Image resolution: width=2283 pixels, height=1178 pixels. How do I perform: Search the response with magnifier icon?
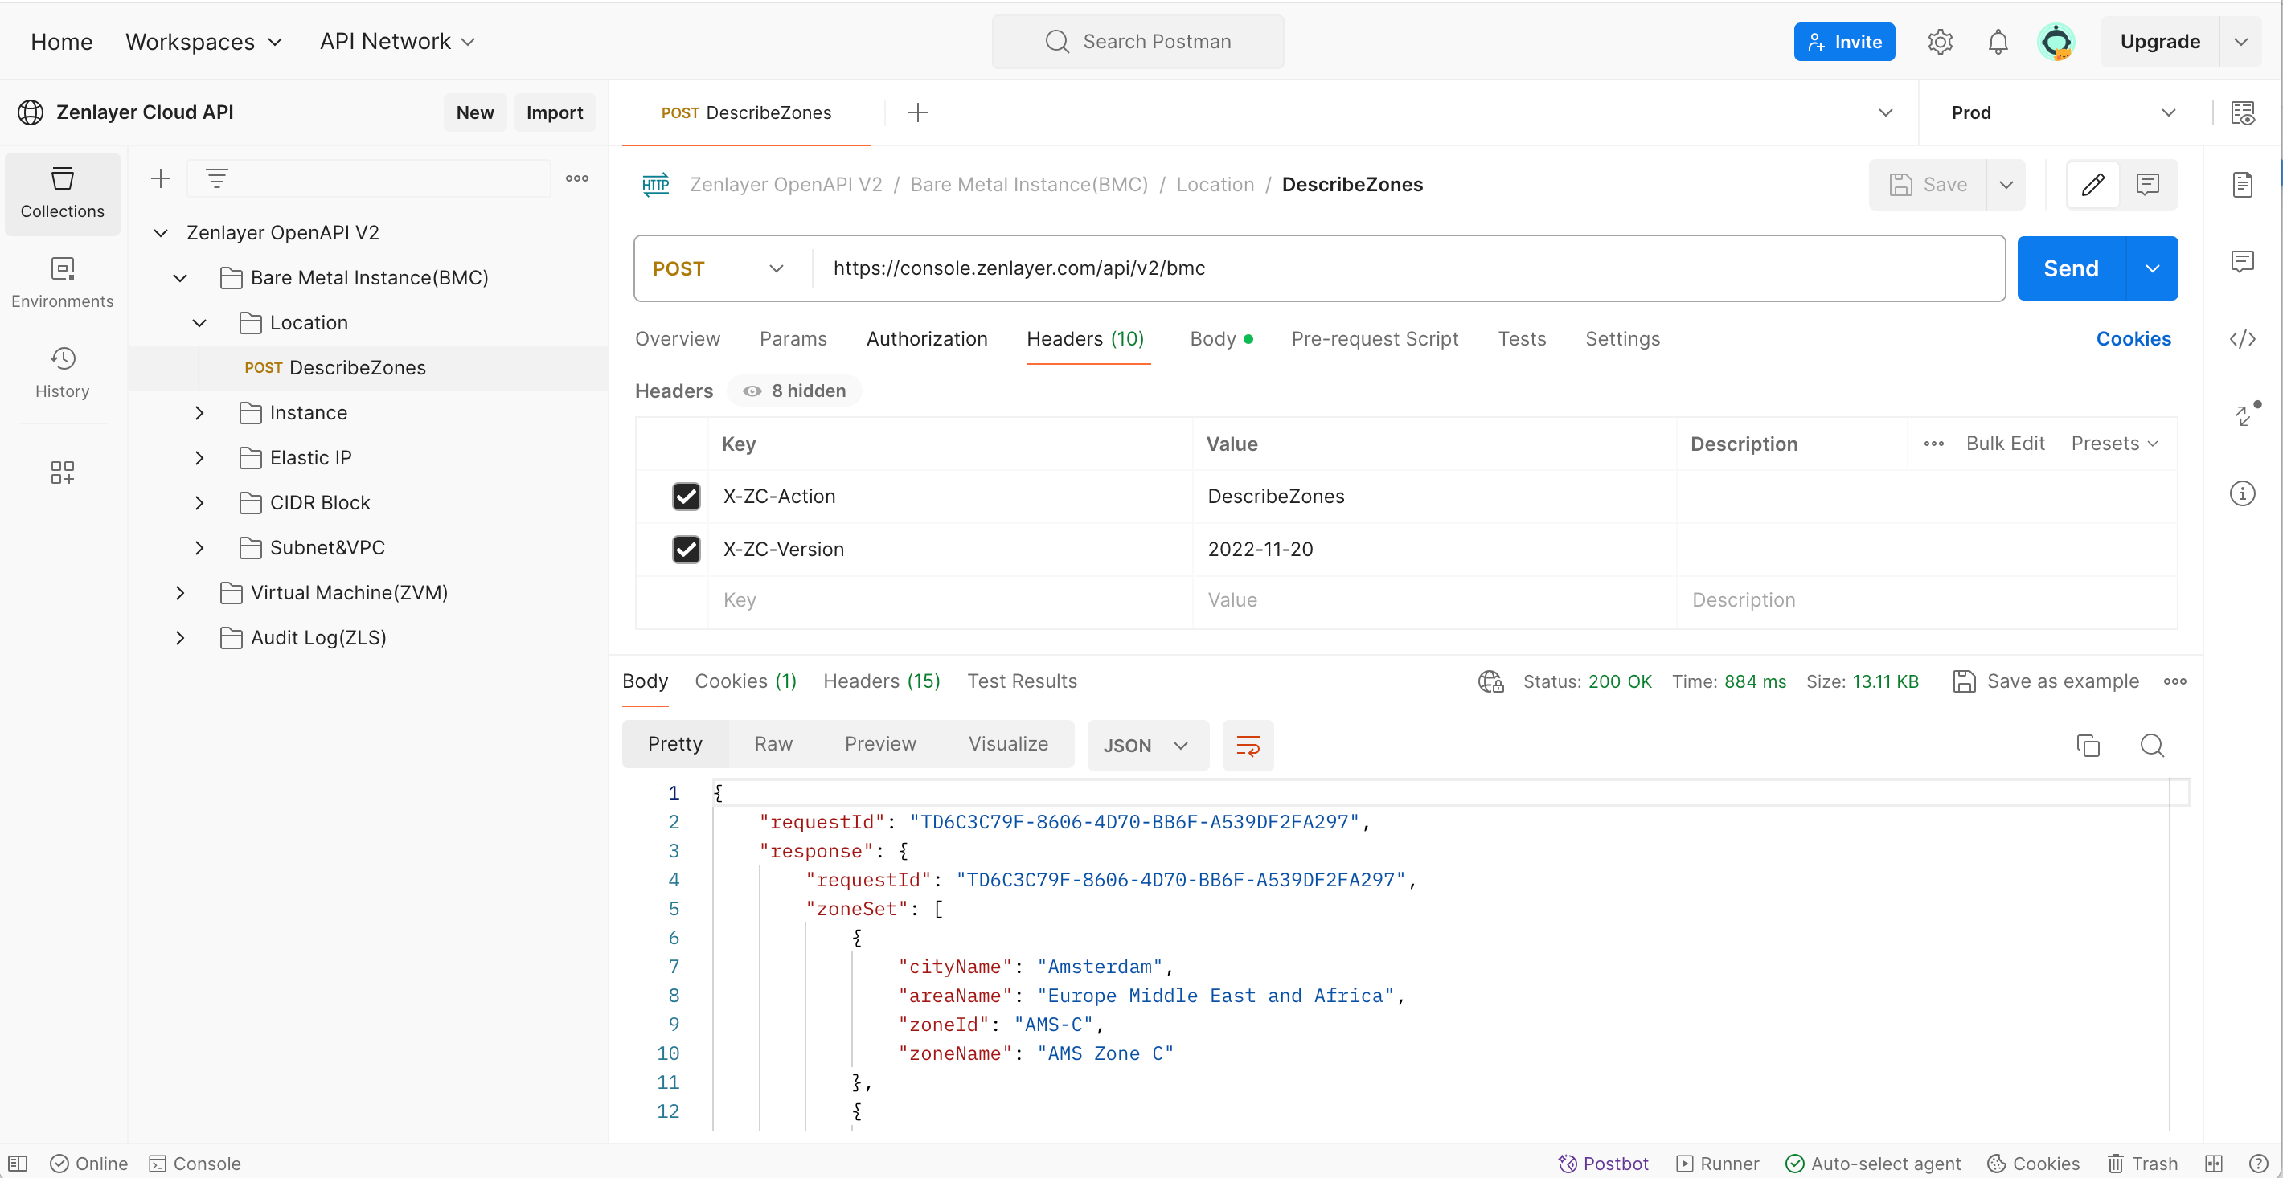click(2152, 746)
